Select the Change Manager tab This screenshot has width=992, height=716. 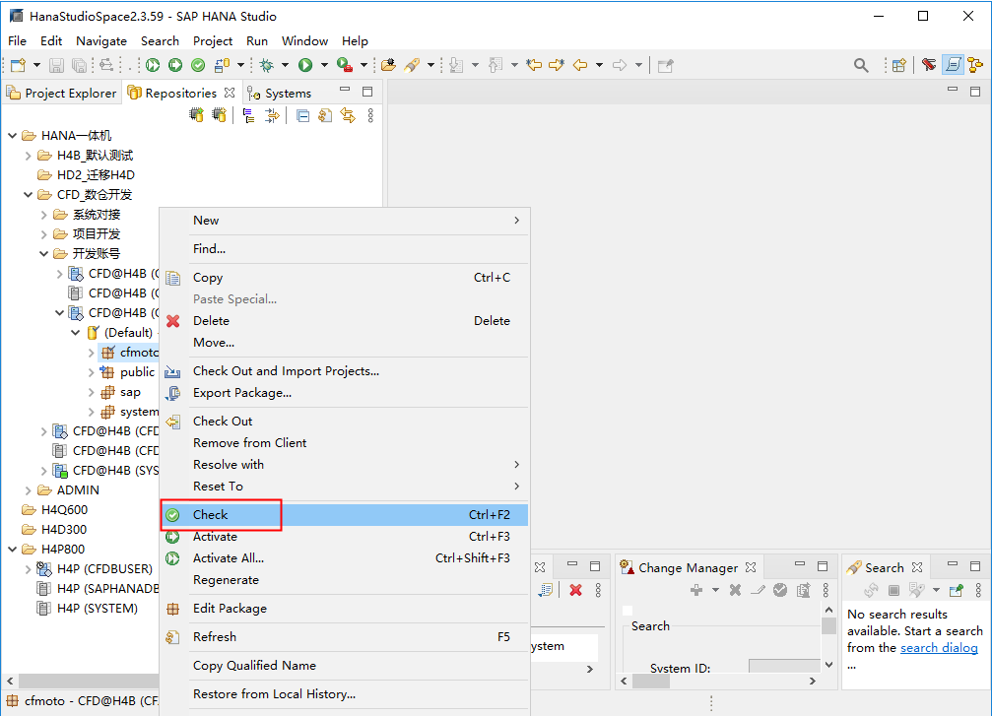(688, 568)
